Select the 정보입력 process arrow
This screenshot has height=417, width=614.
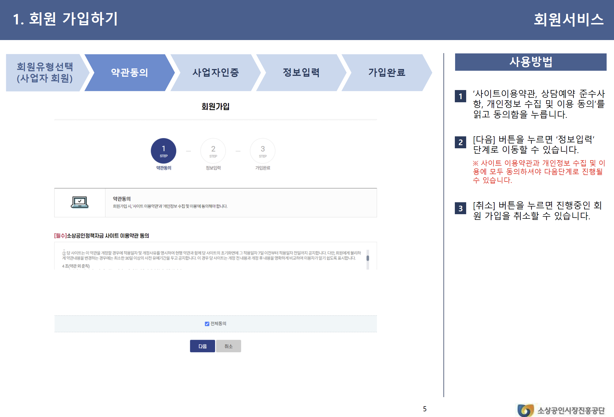pos(301,72)
